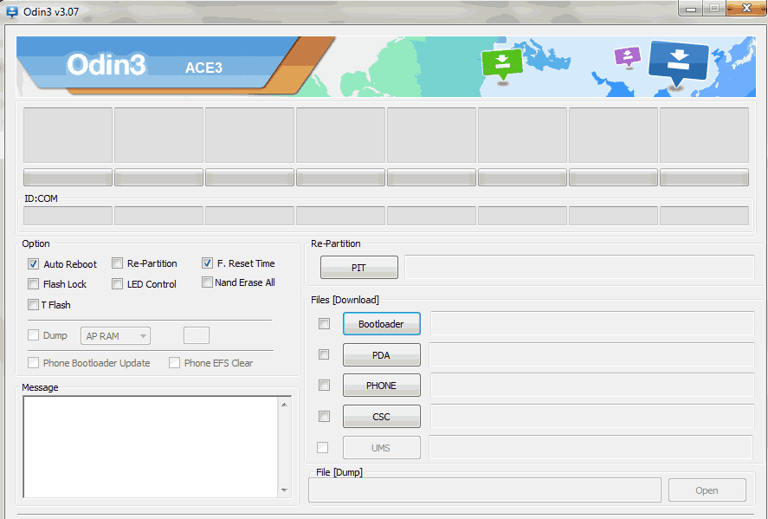Tick the checkbox beside the PHONE button
The height and width of the screenshot is (519, 768).
[324, 386]
